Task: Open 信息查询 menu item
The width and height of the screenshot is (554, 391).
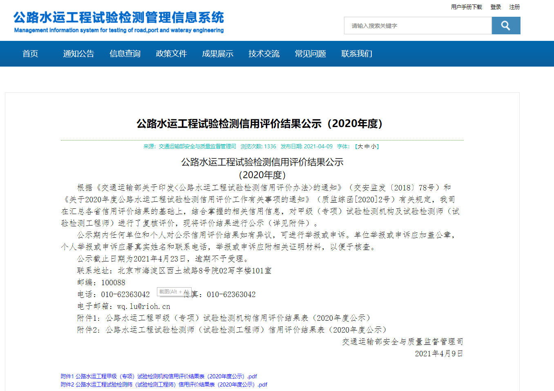Action: (125, 54)
